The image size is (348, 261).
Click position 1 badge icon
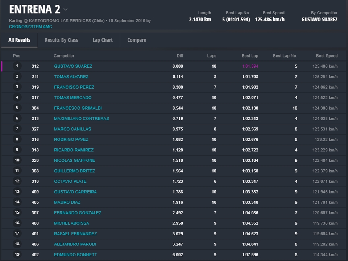coord(17,66)
